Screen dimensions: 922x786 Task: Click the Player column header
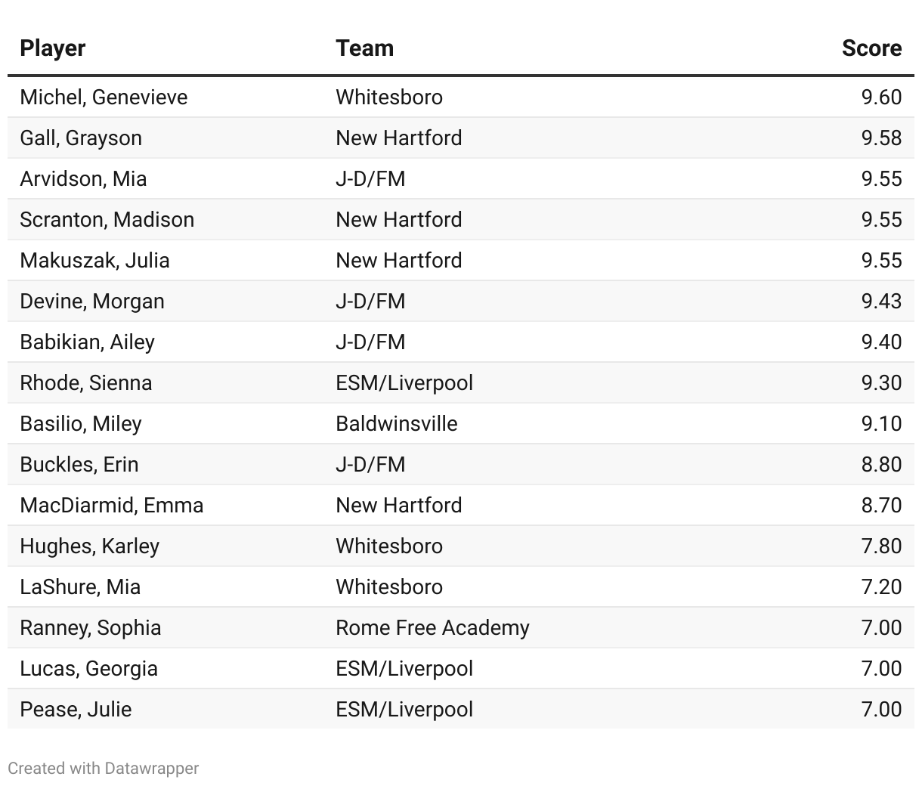coord(53,48)
